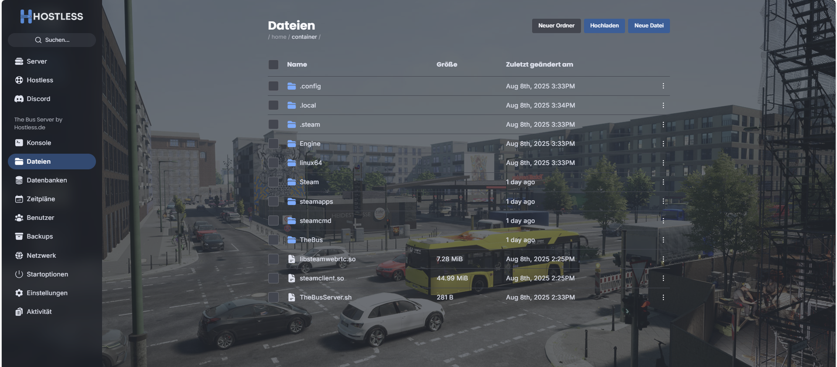Click the .local folder icon
The width and height of the screenshot is (837, 367).
(292, 105)
